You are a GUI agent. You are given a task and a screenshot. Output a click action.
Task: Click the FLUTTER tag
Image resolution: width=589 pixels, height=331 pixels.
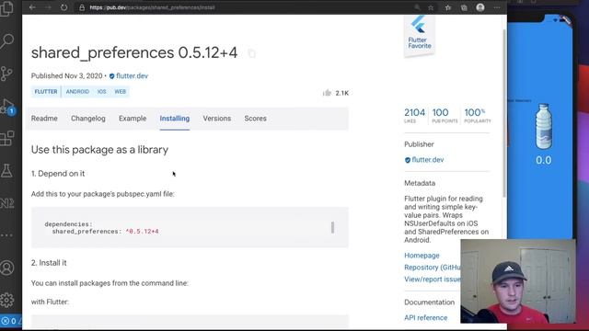[x=46, y=92]
